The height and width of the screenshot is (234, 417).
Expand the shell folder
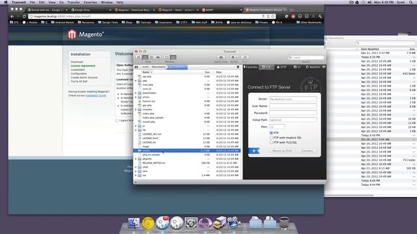point(136,167)
